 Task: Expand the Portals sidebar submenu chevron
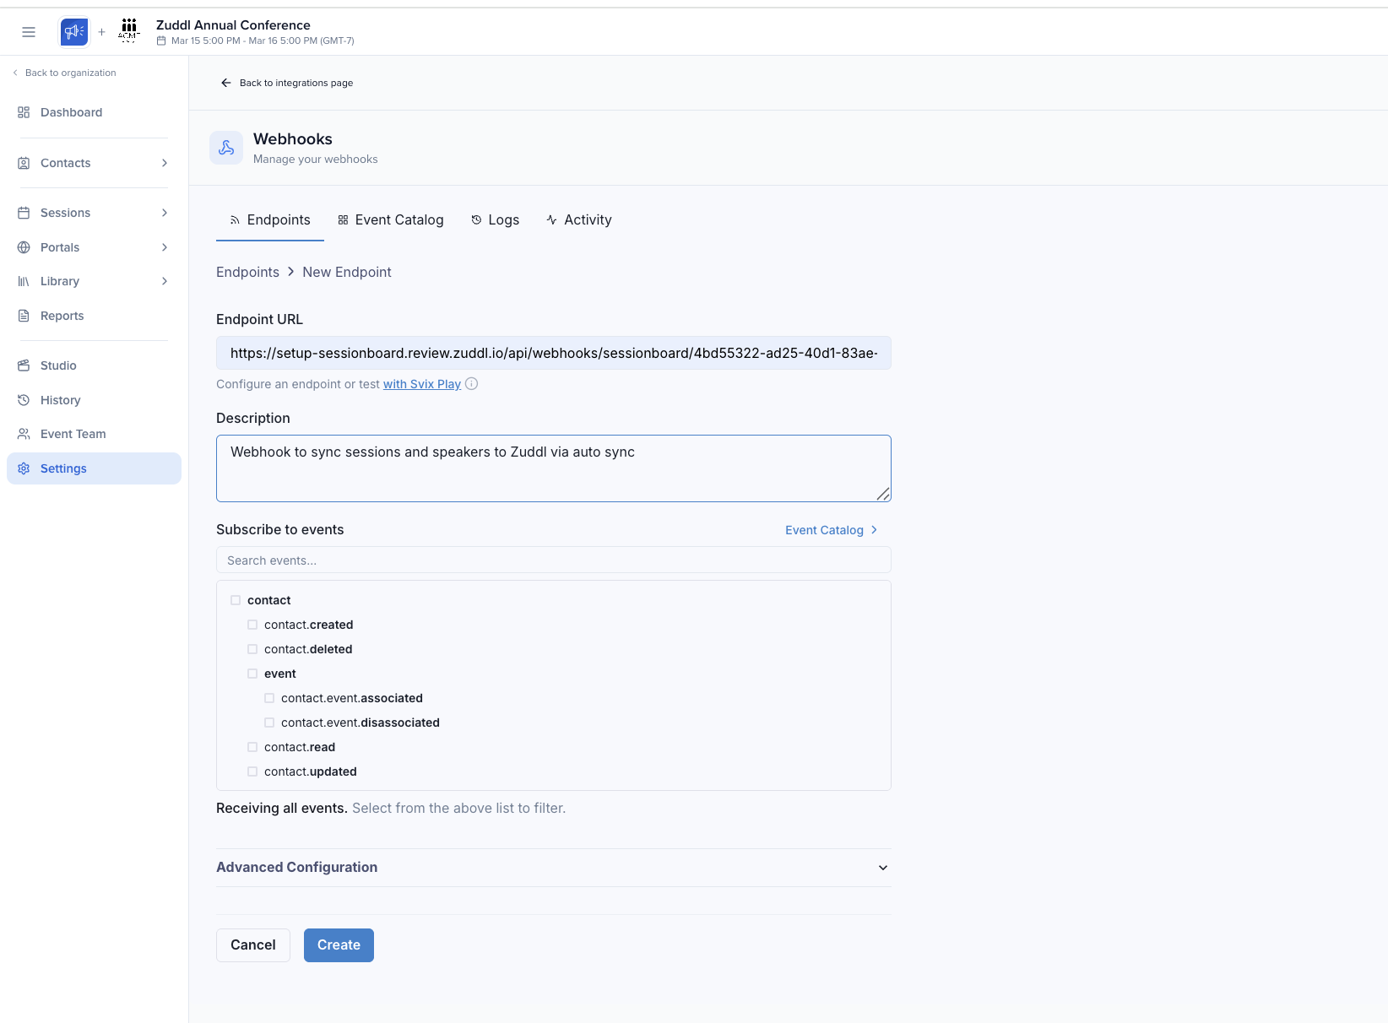165,247
